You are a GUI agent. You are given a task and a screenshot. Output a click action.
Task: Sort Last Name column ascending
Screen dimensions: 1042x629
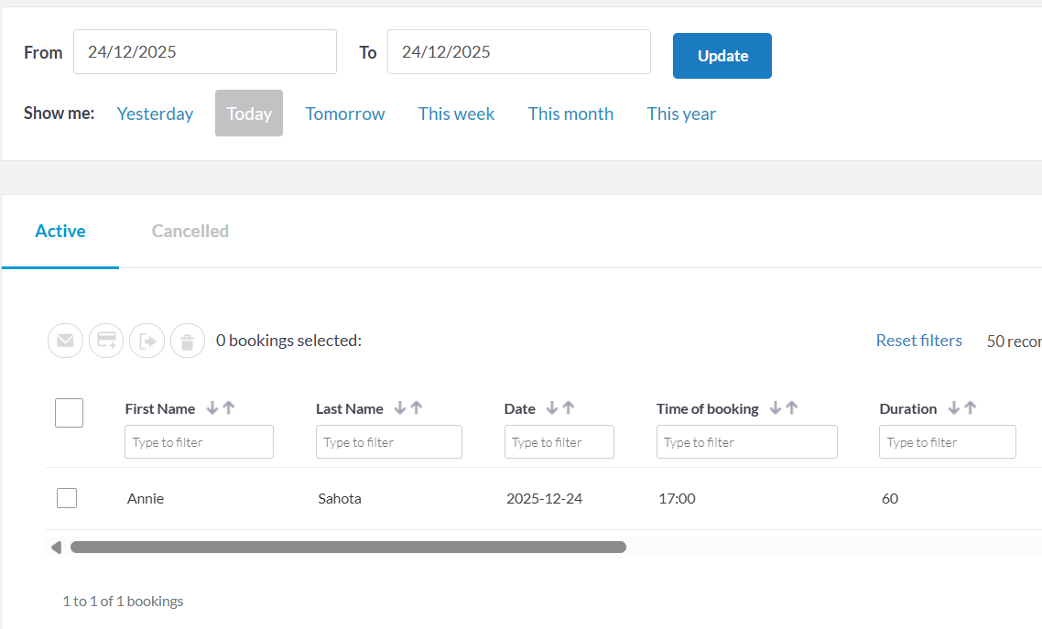point(417,408)
